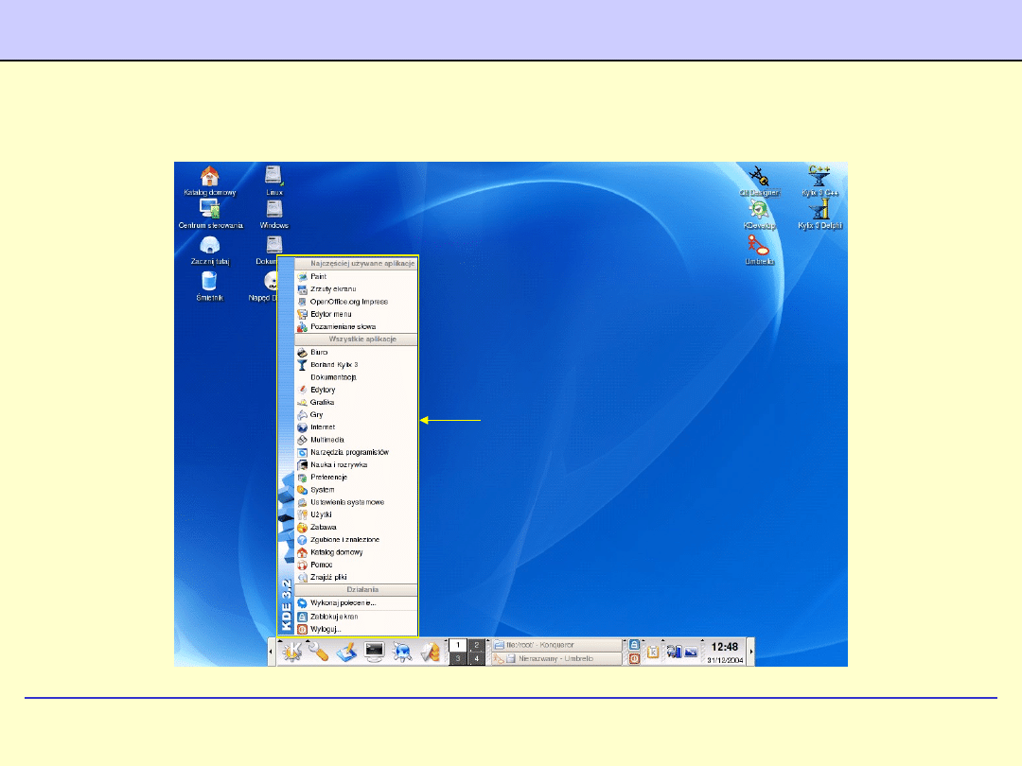Viewport: 1022px width, 766px height.
Task: Open Katalog domowy desktop icon
Action: coord(210,177)
